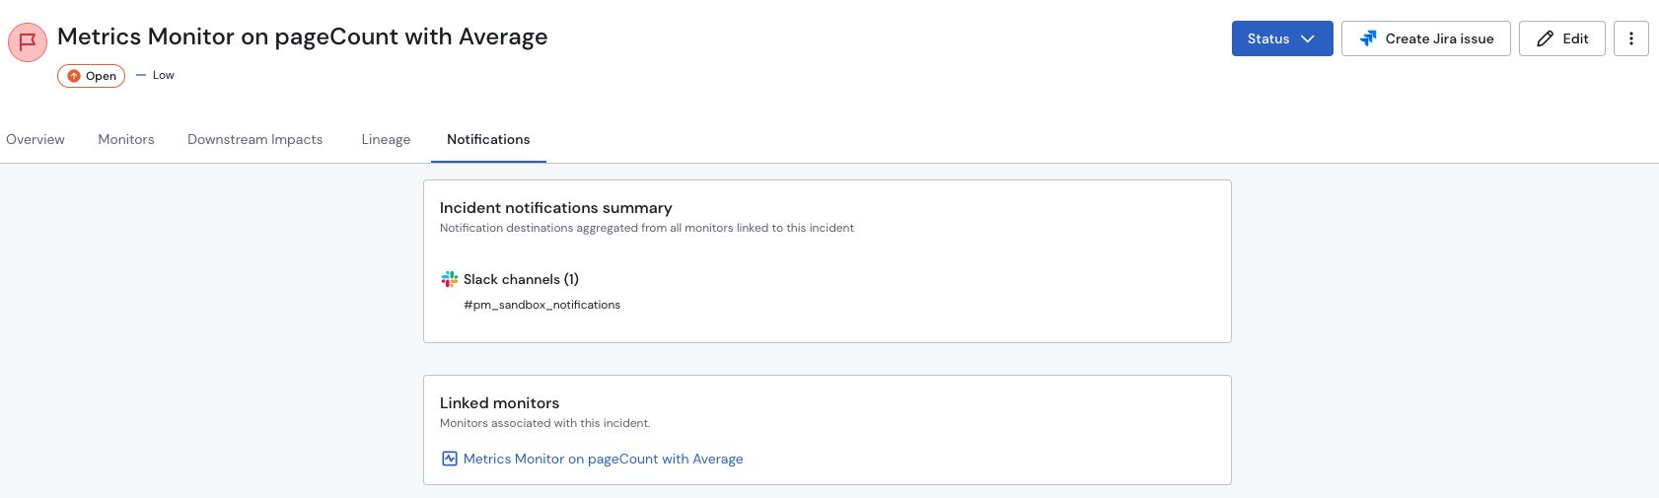The width and height of the screenshot is (1659, 498).
Task: Open the Metrics Monitor on pageCount link
Action: pyautogui.click(x=604, y=459)
